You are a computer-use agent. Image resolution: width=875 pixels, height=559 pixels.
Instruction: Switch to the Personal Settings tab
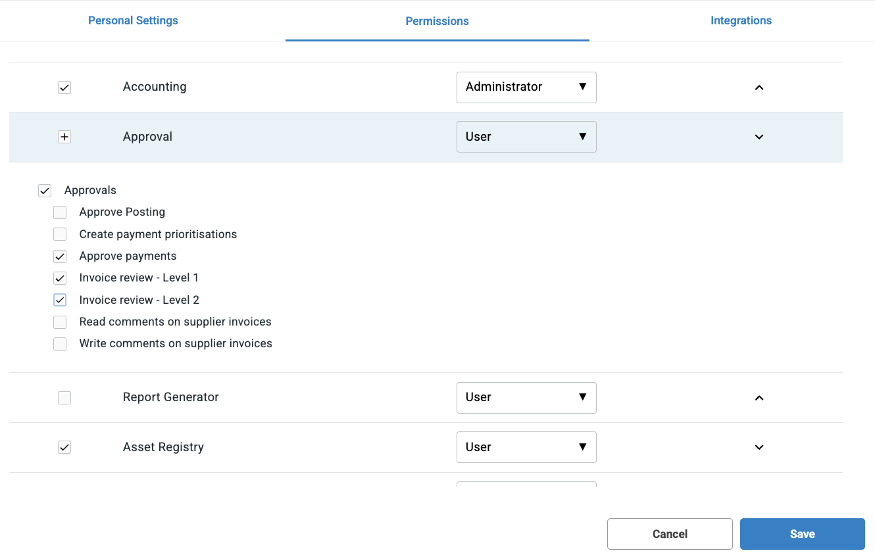pyautogui.click(x=133, y=20)
